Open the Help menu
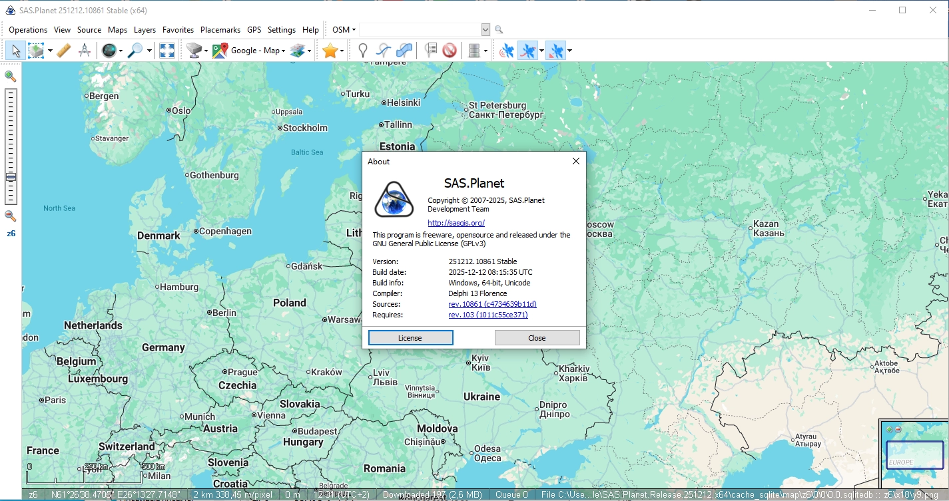The height and width of the screenshot is (501, 949). tap(310, 30)
